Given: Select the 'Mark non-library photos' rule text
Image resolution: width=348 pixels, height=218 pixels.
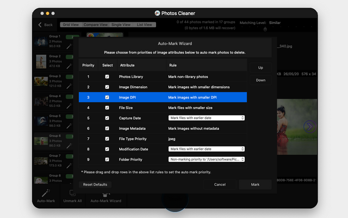Looking at the screenshot, I should point(188,76).
